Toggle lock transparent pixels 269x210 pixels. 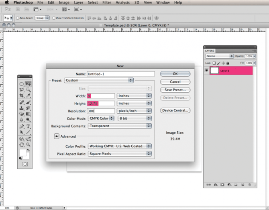tap(214, 63)
